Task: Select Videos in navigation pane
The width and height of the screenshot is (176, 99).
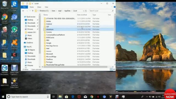Action: click(x=30, y=38)
